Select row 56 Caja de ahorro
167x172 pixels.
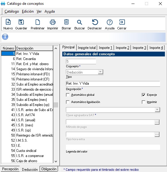pyautogui.click(x=27, y=161)
